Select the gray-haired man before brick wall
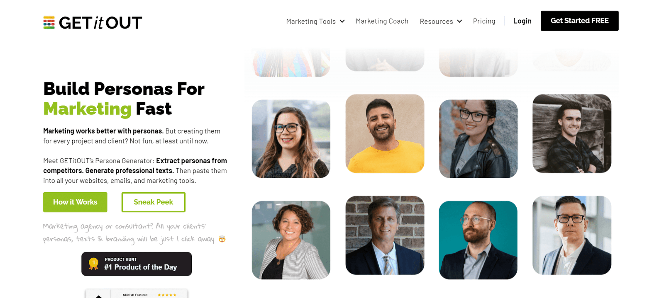 click(385, 235)
